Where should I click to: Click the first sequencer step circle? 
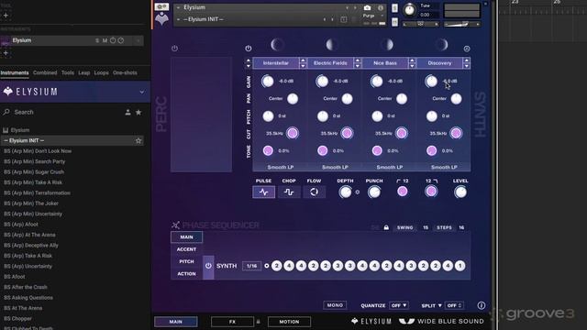(277, 266)
